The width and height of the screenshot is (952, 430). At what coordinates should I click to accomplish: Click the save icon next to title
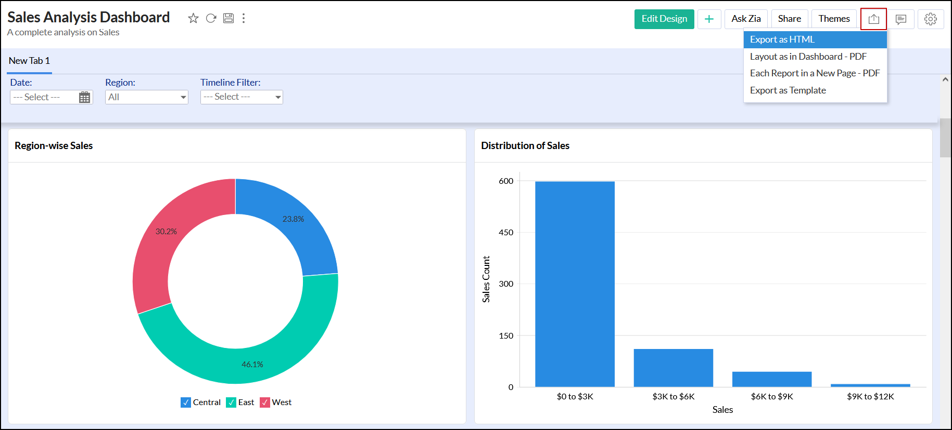click(x=228, y=19)
